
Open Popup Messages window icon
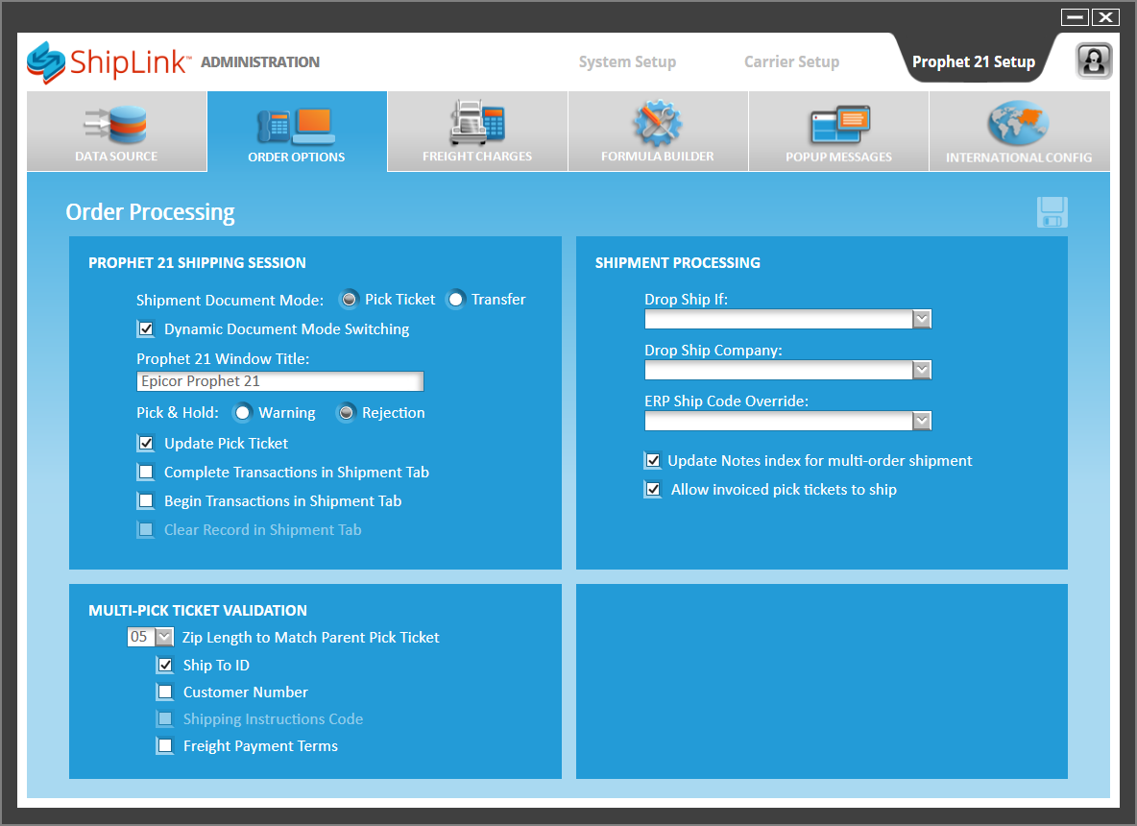pos(839,125)
